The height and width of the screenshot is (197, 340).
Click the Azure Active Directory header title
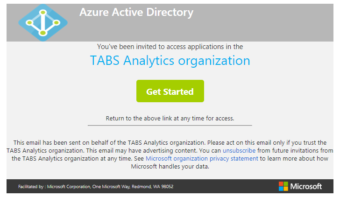[x=136, y=13]
